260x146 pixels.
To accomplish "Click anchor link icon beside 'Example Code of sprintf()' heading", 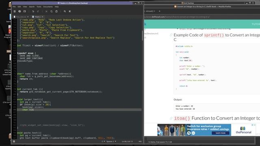I will [x=171, y=35].
